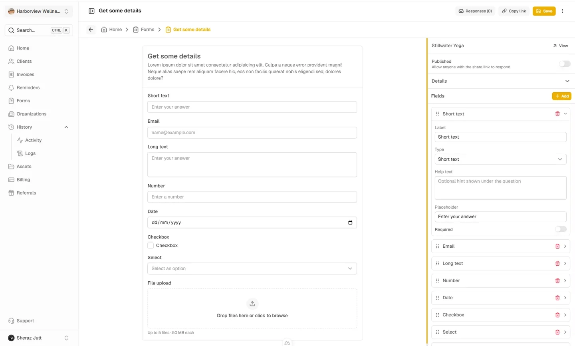Expand the Select field settings

[565, 332]
